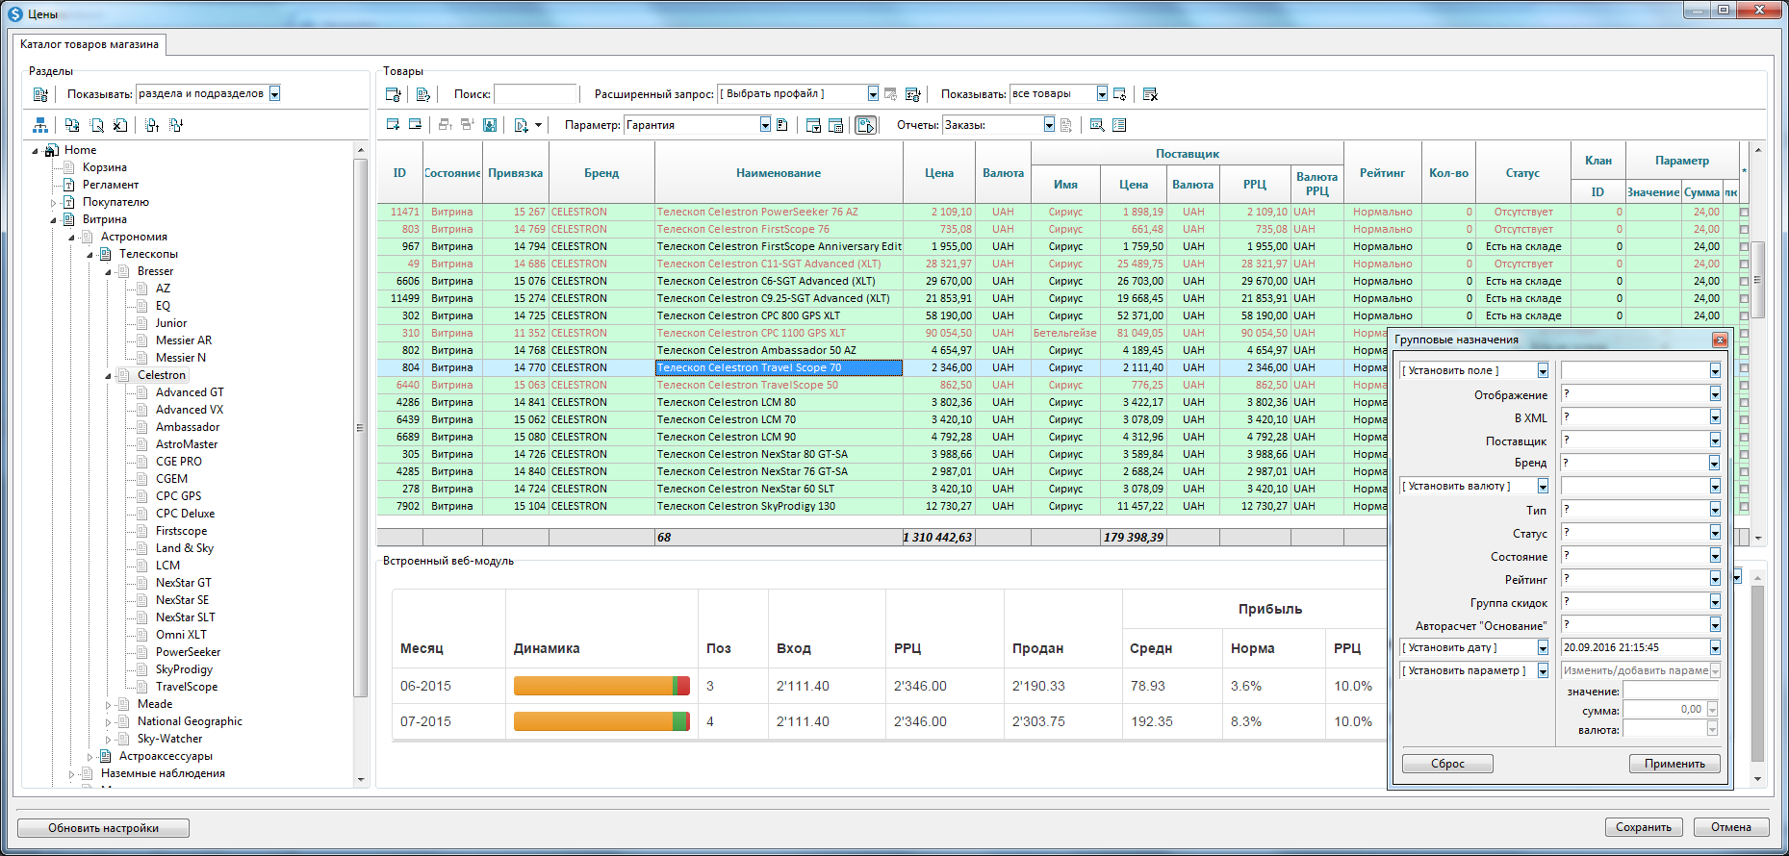Collapse the Bresser tree node

pyautogui.click(x=108, y=272)
